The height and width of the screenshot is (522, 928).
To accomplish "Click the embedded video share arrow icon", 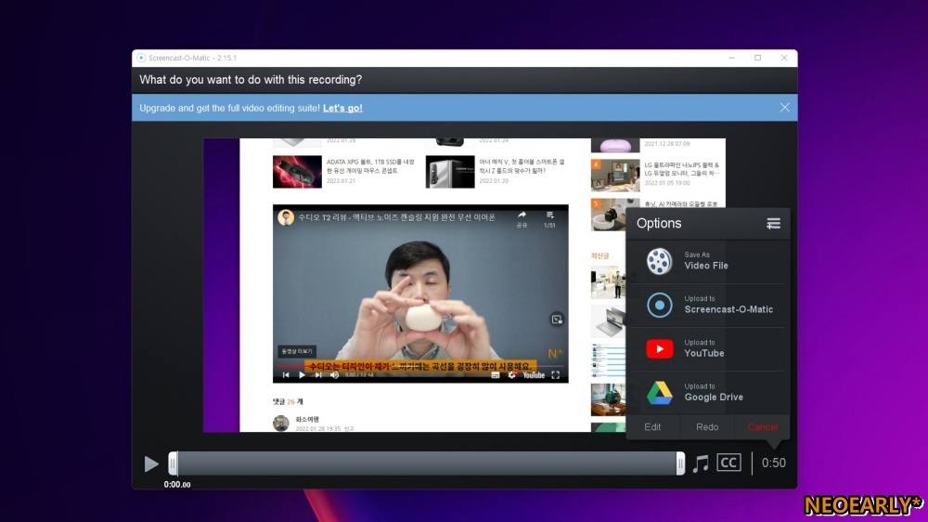I will click(522, 215).
